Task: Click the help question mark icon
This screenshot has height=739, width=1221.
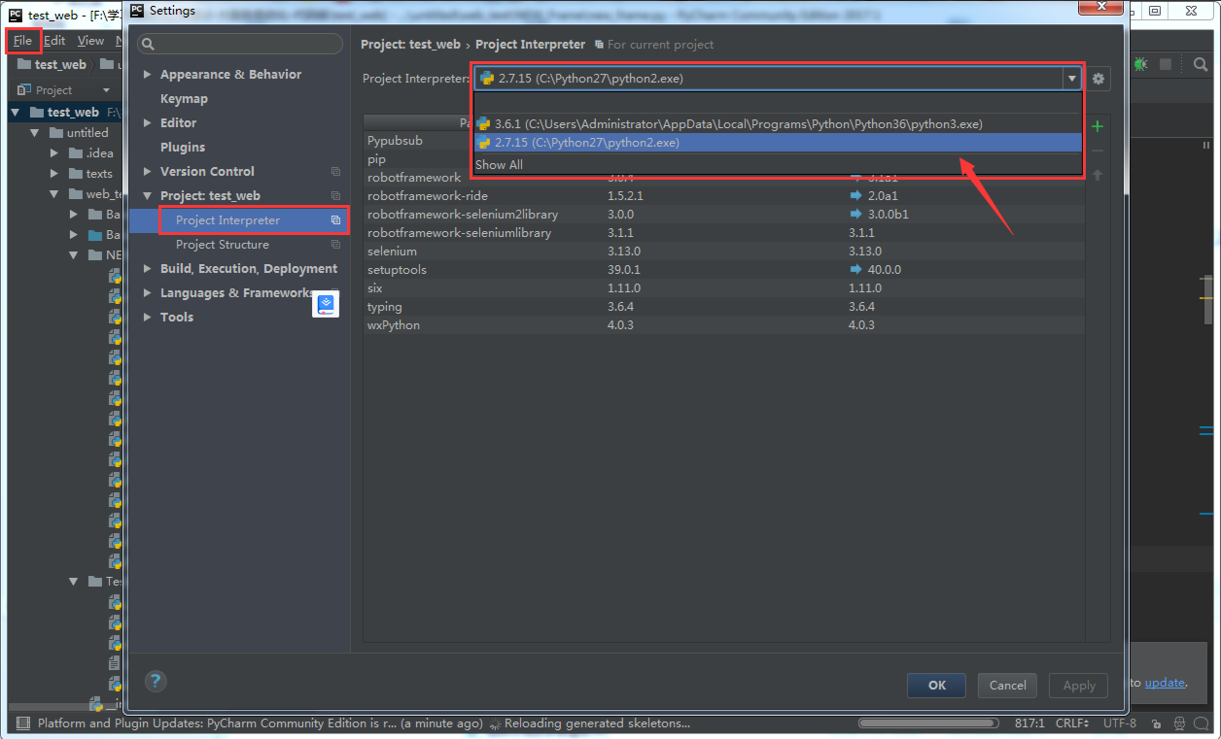Action: (x=156, y=681)
